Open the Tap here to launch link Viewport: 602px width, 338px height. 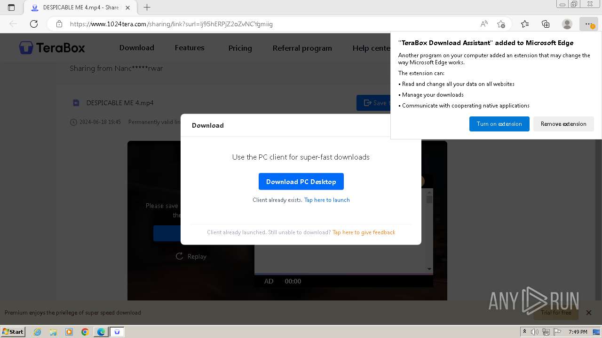coord(327,200)
